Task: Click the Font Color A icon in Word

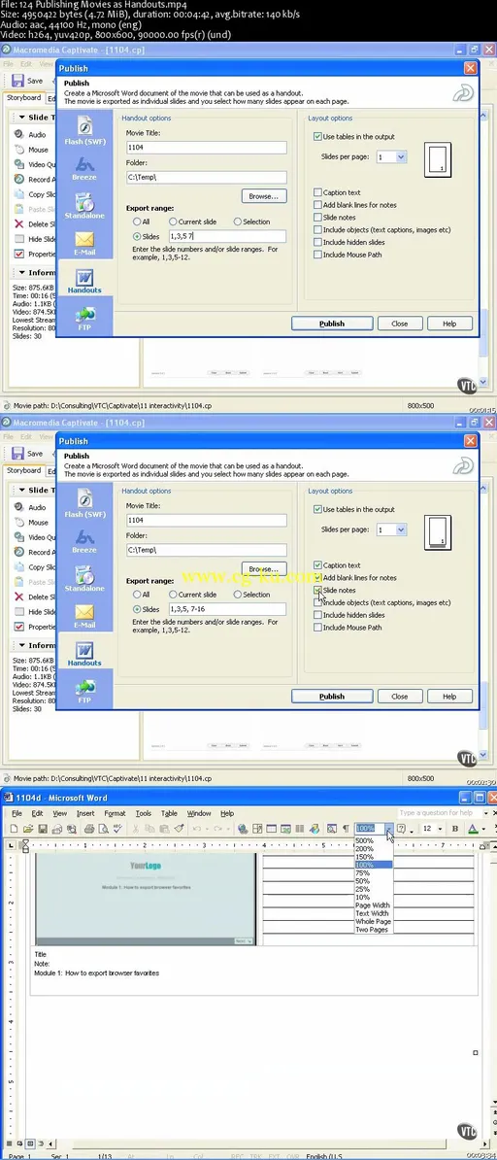Action: point(473,829)
